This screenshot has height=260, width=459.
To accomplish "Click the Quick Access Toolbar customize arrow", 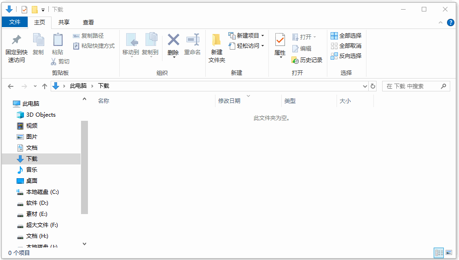I will pyautogui.click(x=43, y=10).
